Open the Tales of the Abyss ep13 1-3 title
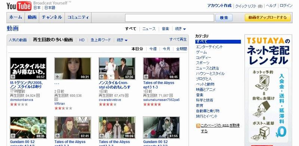Screen dimensions: 299x146 [x=158, y=85]
